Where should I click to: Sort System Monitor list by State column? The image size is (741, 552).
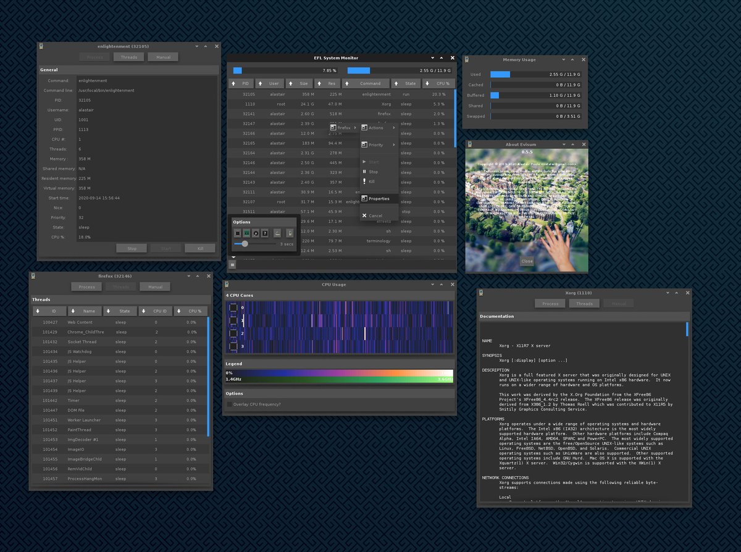[x=406, y=83]
